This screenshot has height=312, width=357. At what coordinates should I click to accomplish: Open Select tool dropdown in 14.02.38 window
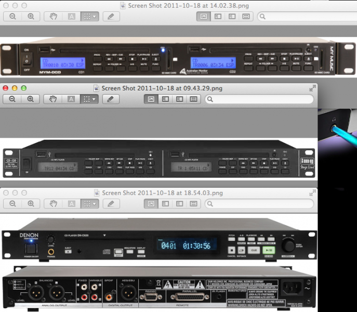click(95, 17)
